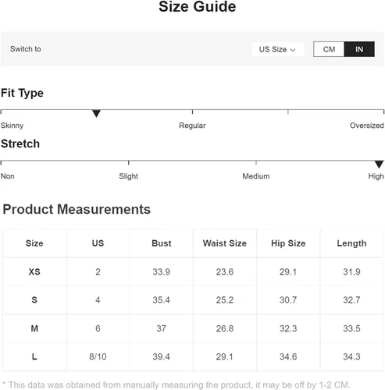Click the Regular fit label
This screenshot has width=385, height=390.
pos(192,126)
